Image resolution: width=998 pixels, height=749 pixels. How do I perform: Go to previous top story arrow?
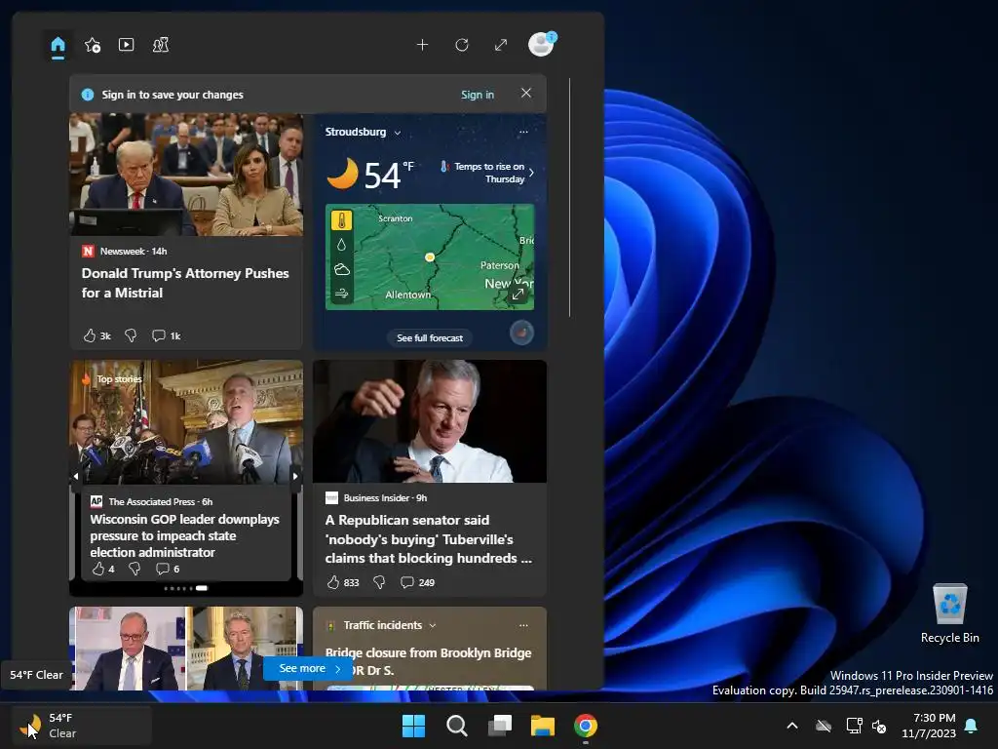coord(76,476)
